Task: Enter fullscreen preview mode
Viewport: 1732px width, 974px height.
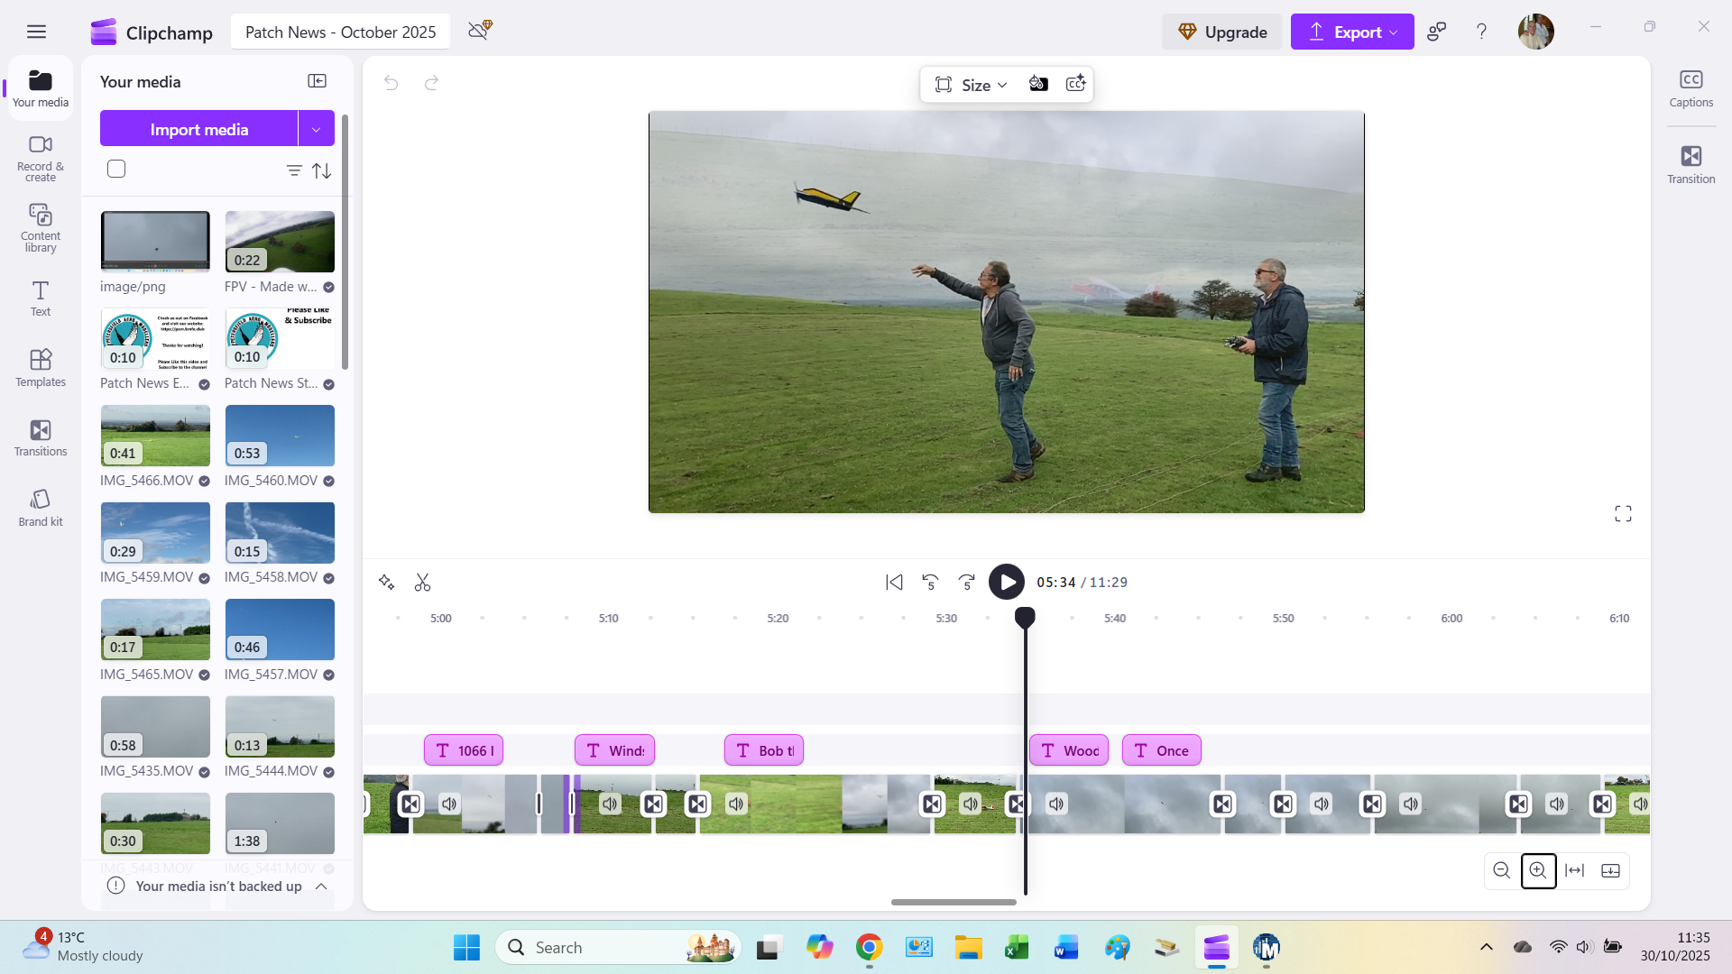Action: 1623,514
